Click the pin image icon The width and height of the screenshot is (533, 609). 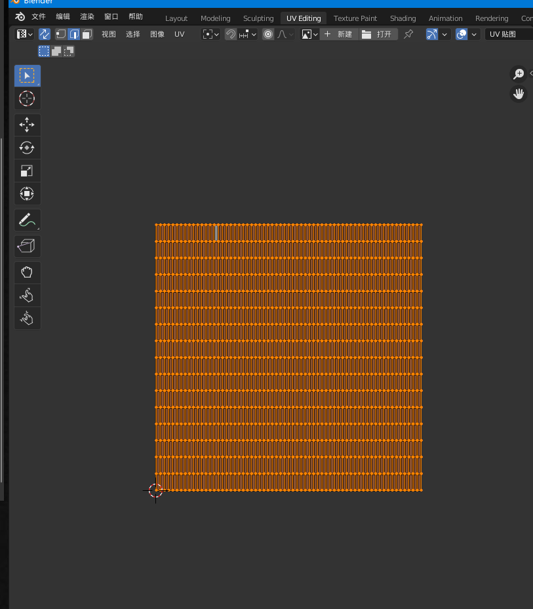pos(408,34)
